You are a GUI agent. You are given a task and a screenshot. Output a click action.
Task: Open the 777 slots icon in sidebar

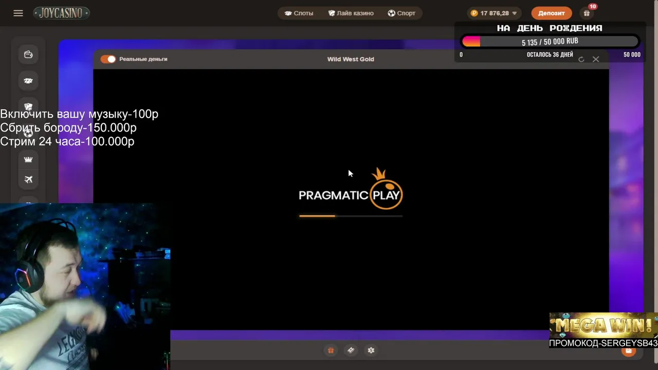tap(28, 81)
